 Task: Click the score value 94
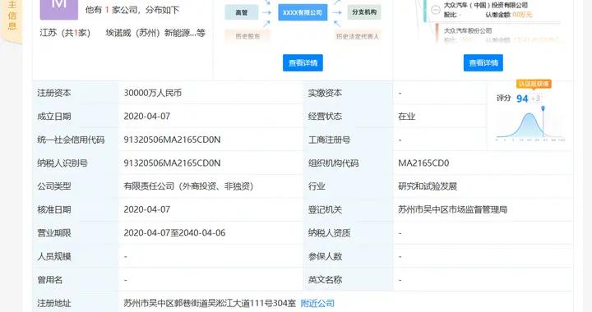point(522,99)
